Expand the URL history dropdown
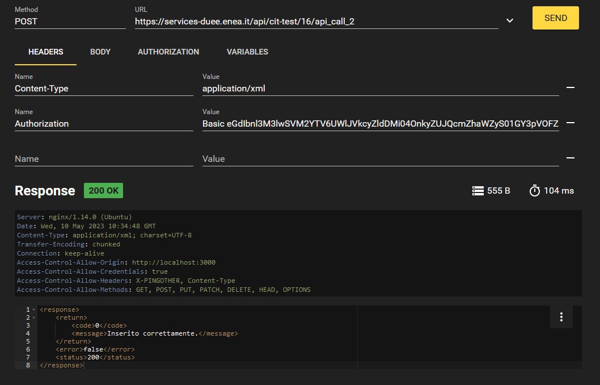The height and width of the screenshot is (385, 600). pos(509,20)
